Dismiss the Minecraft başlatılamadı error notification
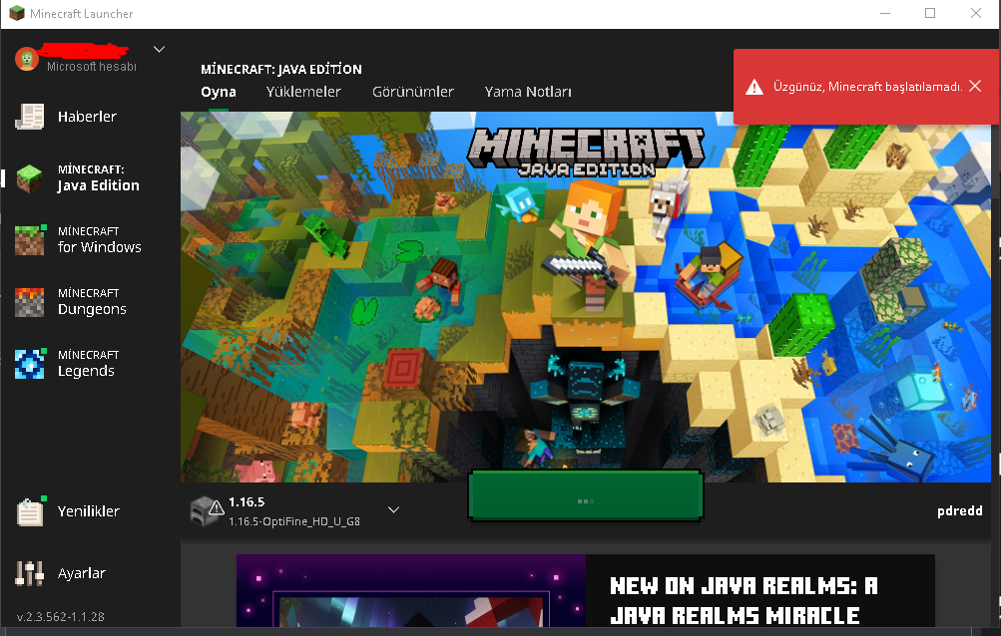1001x636 pixels. pyautogui.click(x=975, y=86)
